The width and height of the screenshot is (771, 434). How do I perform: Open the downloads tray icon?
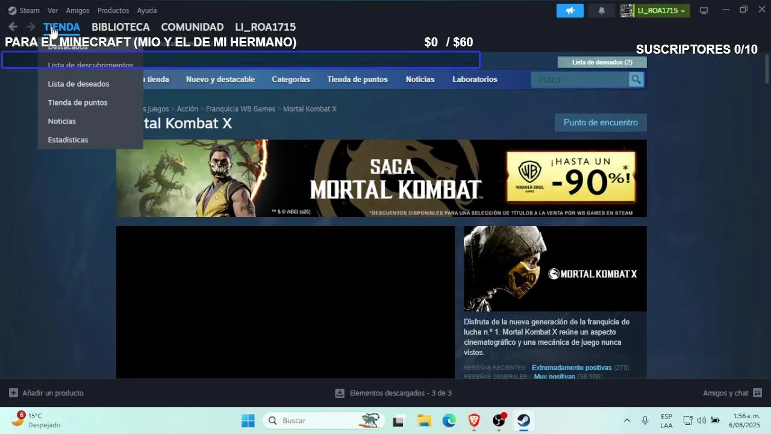click(x=340, y=393)
